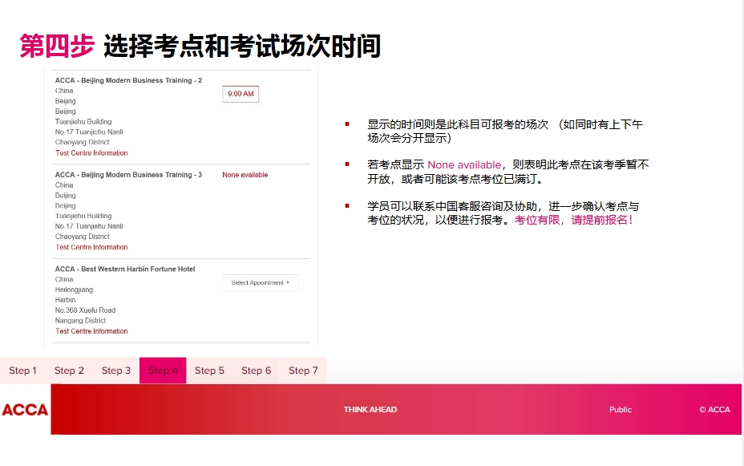Screen dimensions: 744x466
Task: Select the 9:00 AM appointment slot
Action: [241, 94]
